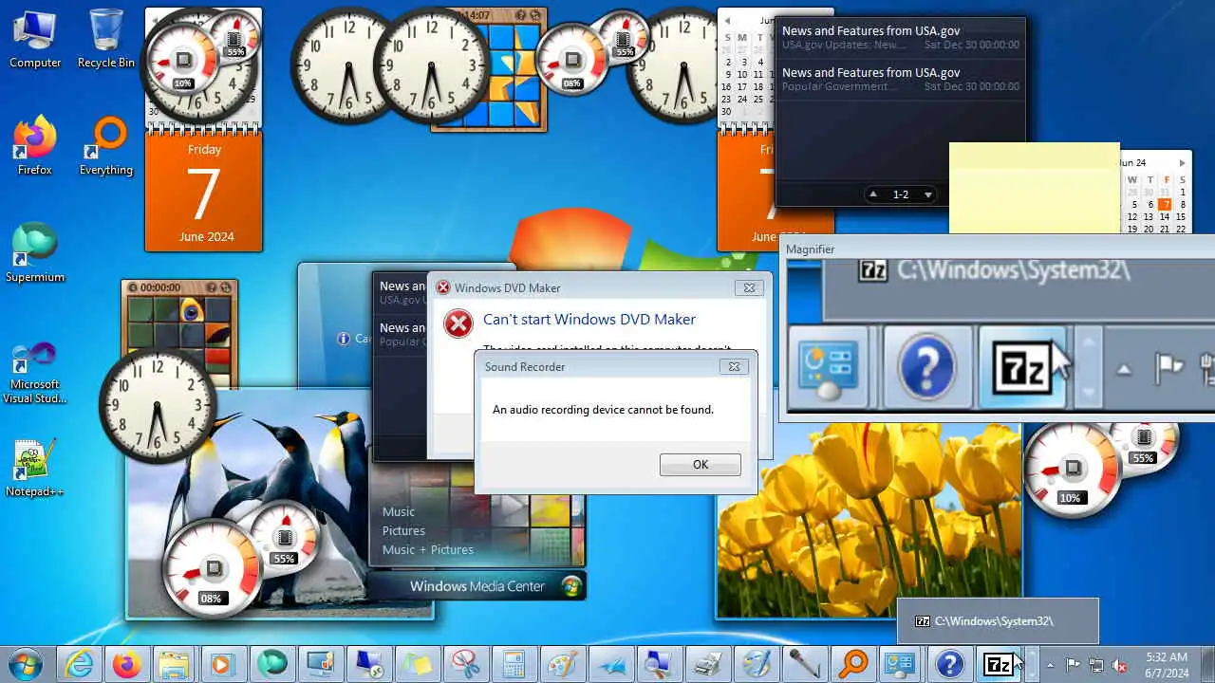The width and height of the screenshot is (1215, 683).
Task: Click the CPU meter over the tulips slideshow
Action: point(1072,471)
